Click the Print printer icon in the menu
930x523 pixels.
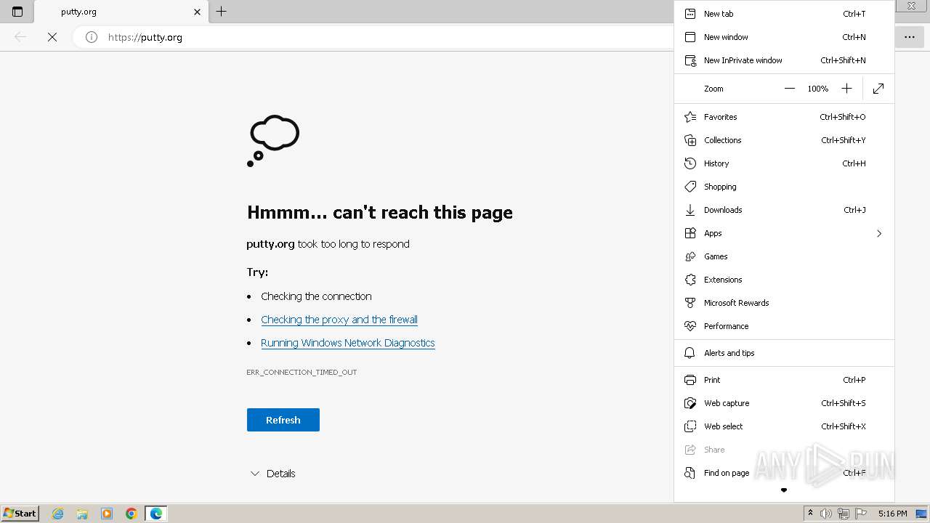point(690,380)
